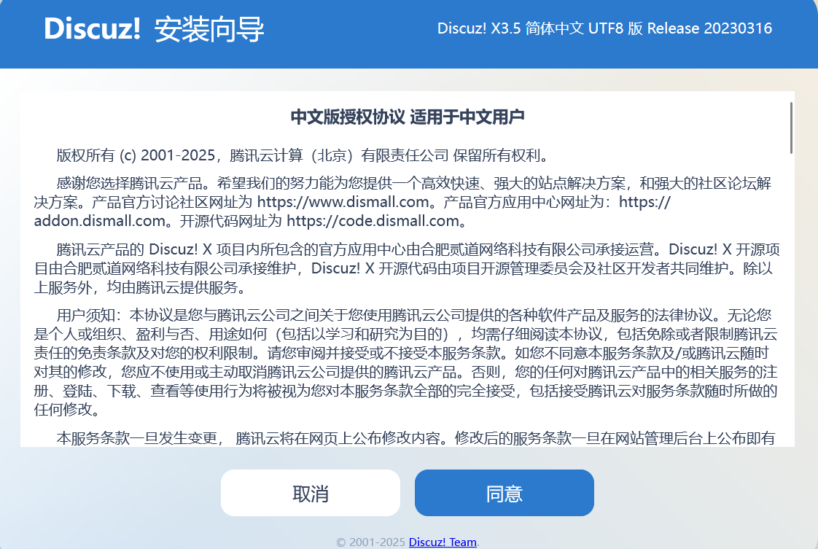
Task: Click the paragraph starting 本服务条款一旦发生变更
Action: (416, 438)
